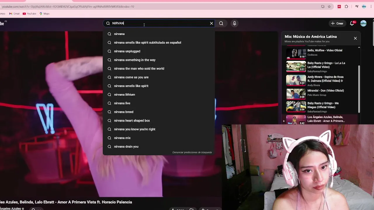Play "Bella, Wolfine - Video Oficial" thumbnail
This screenshot has width=374, height=210.
[296, 53]
